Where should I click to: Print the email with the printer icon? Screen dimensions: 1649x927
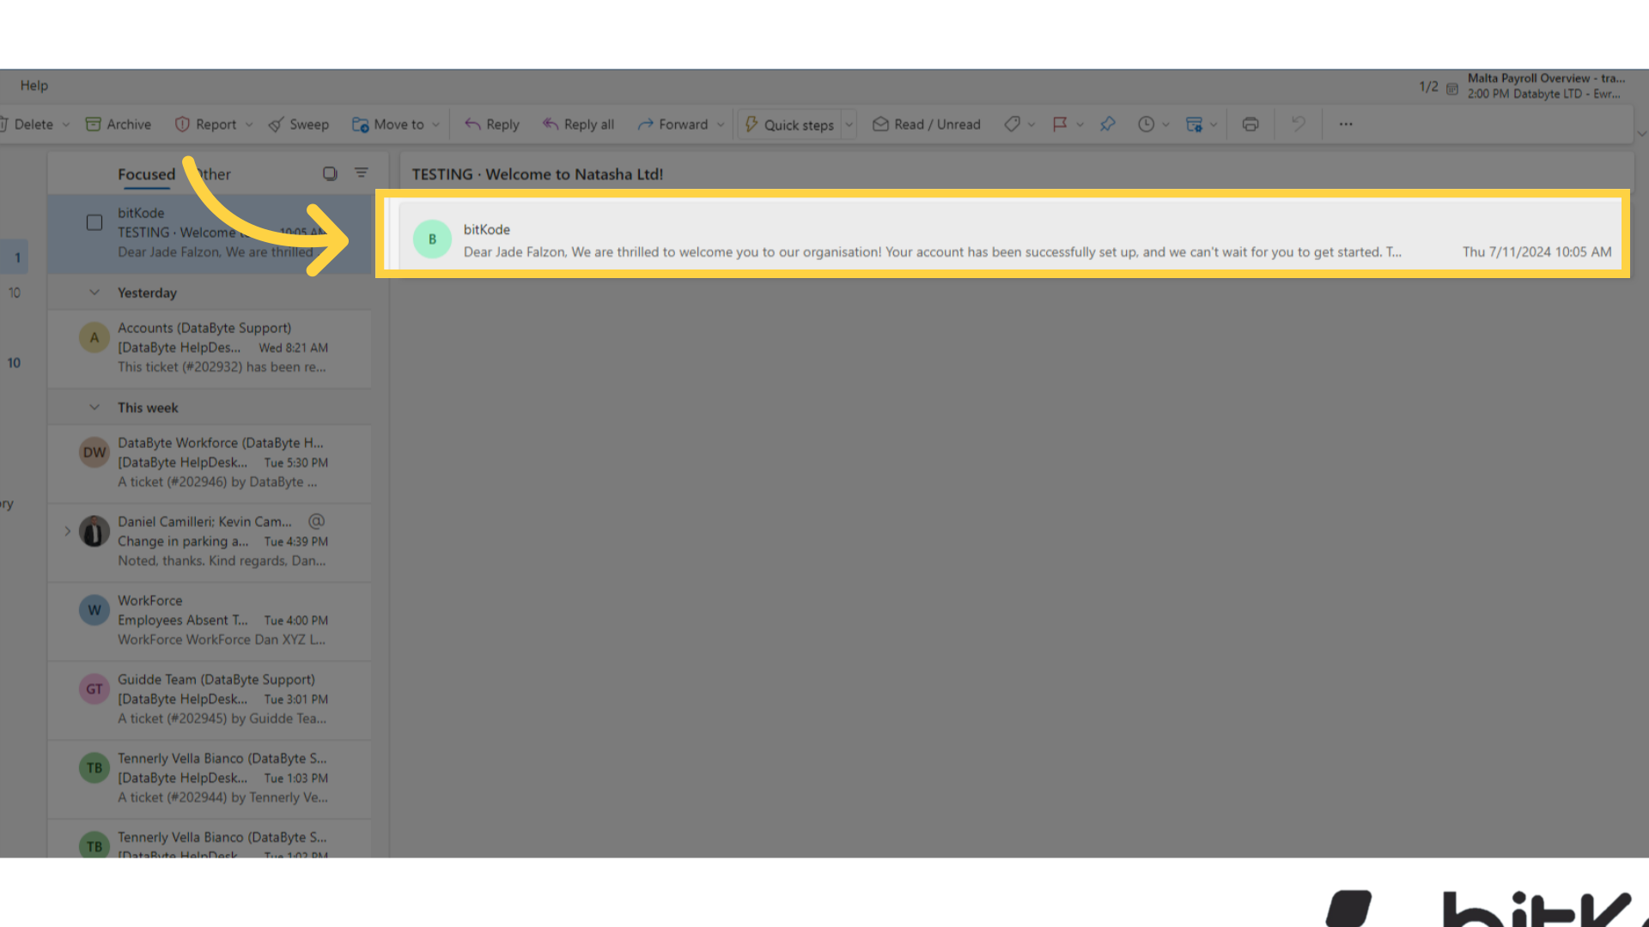click(1250, 124)
